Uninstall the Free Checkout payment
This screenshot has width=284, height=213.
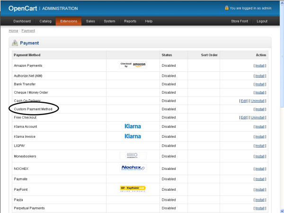[258, 117]
